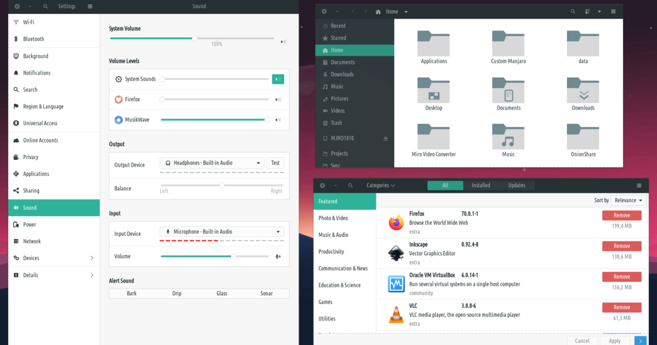Mute the MusikWave volume
The width and height of the screenshot is (657, 345).
(278, 120)
